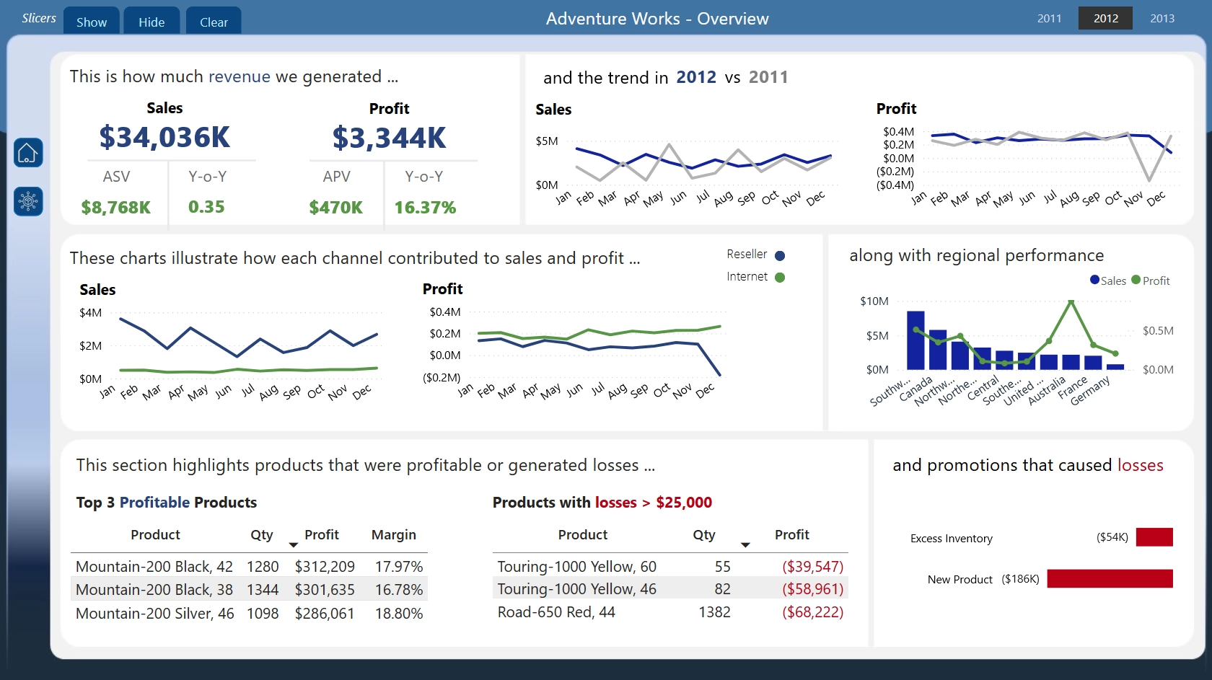
Task: Open the gear settings icon in the sidebar
Action: 28,201
